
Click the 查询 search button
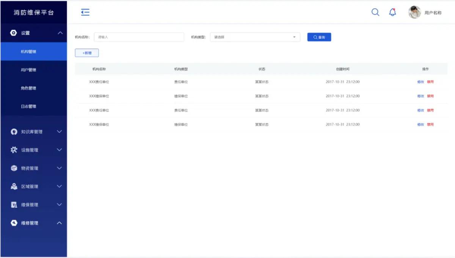pyautogui.click(x=319, y=37)
